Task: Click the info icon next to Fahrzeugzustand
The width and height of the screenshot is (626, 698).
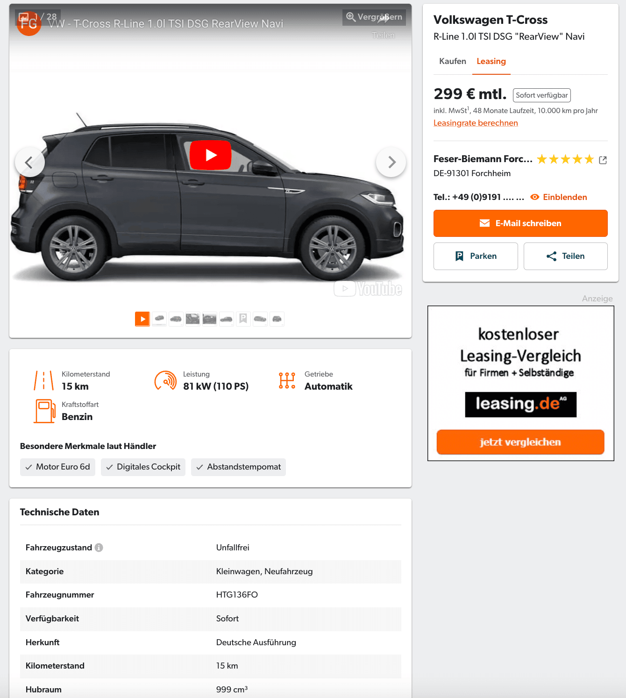Action: pyautogui.click(x=99, y=548)
